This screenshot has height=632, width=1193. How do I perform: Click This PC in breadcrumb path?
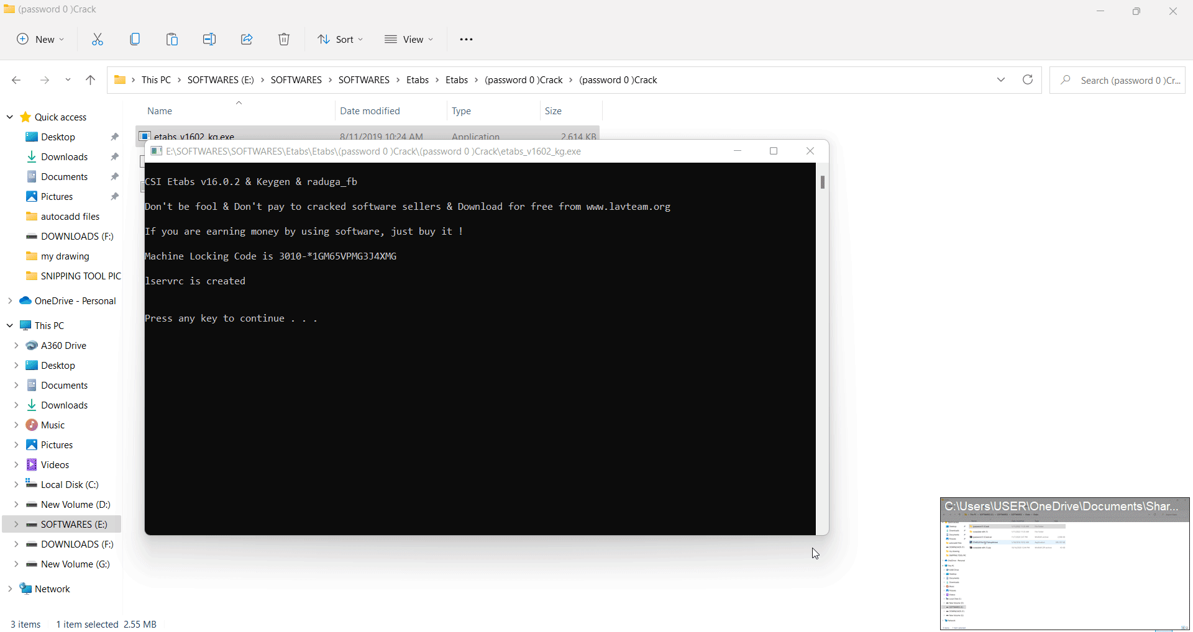coord(156,80)
